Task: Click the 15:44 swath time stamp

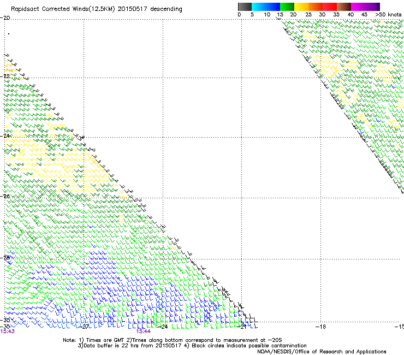Action: pyautogui.click(x=143, y=332)
